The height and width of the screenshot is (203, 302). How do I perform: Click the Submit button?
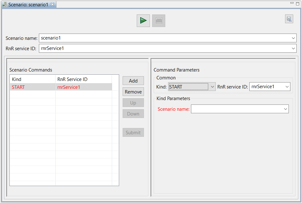click(x=133, y=132)
